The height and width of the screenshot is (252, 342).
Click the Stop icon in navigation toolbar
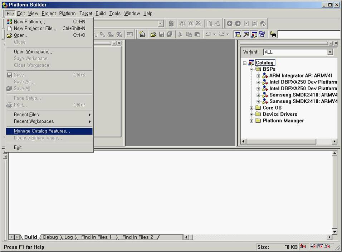[246, 24]
